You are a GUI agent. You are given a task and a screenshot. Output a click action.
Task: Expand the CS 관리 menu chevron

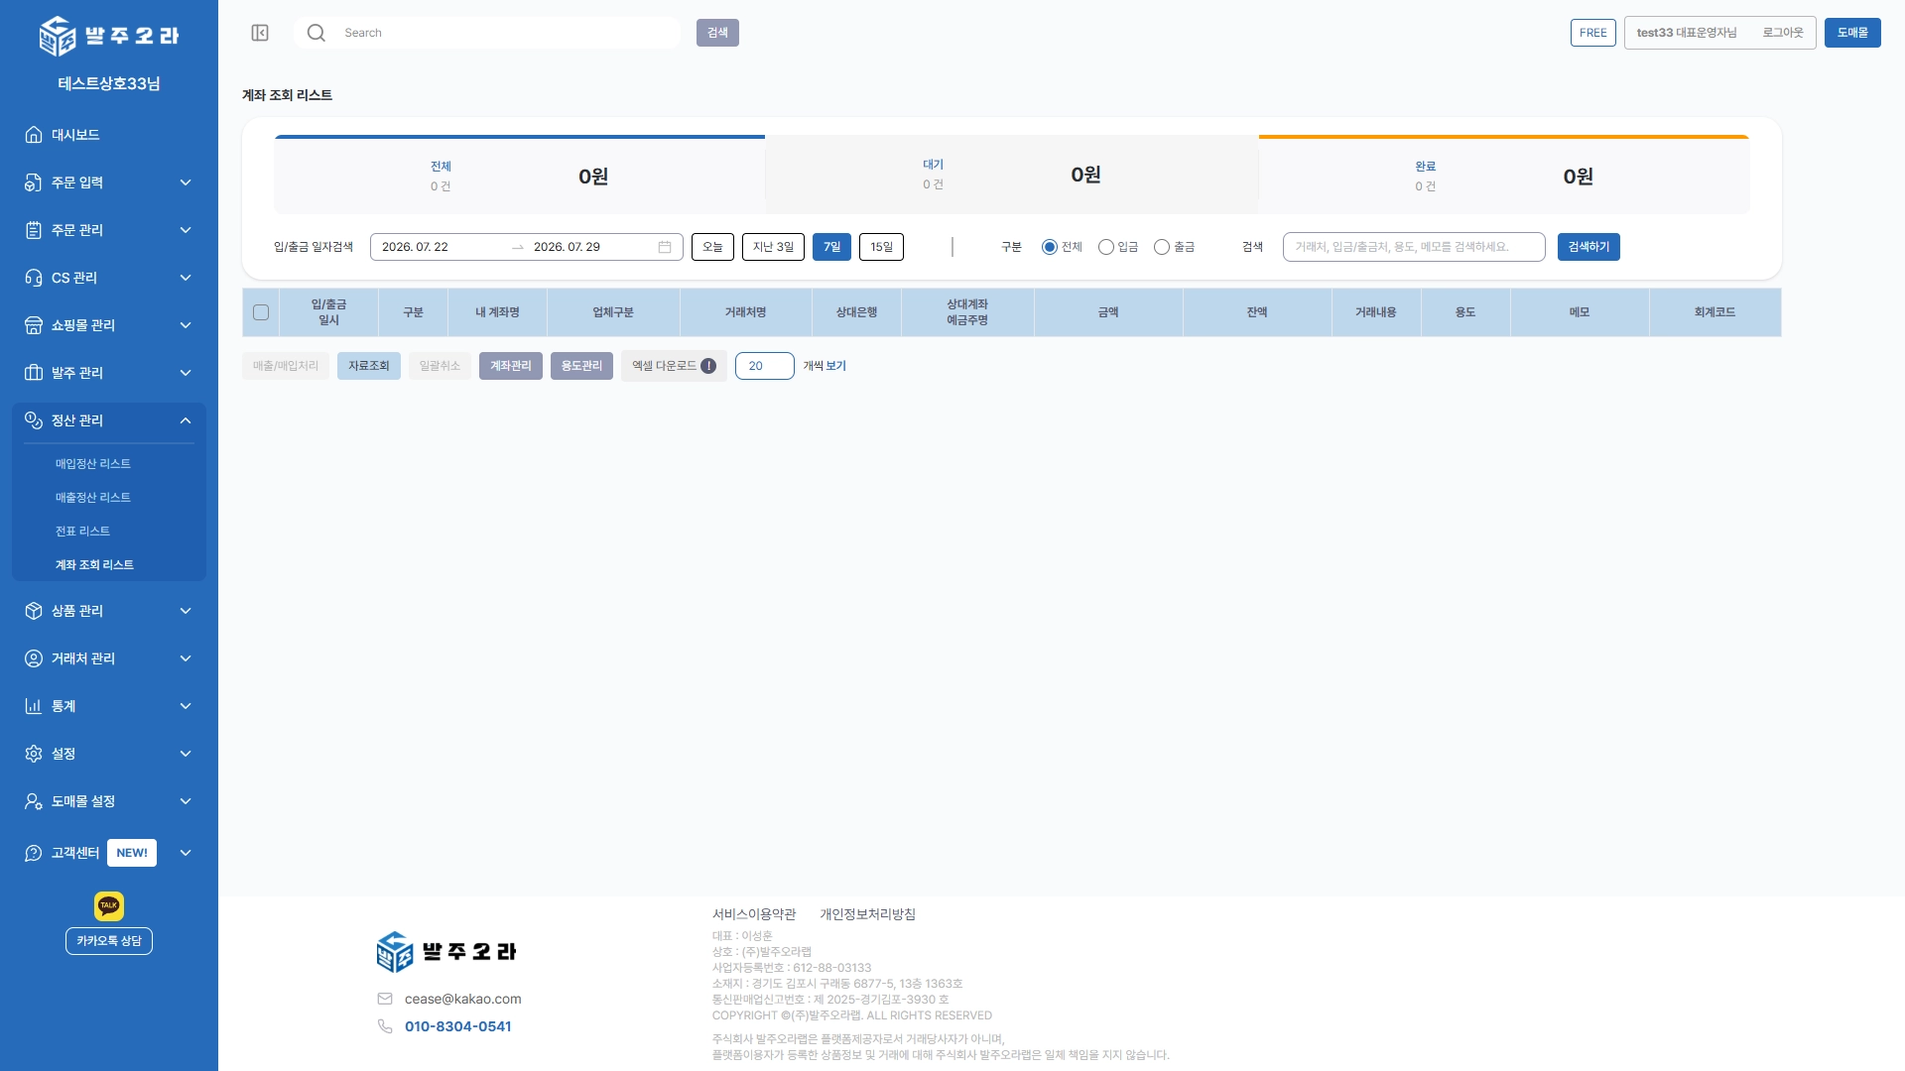point(186,278)
